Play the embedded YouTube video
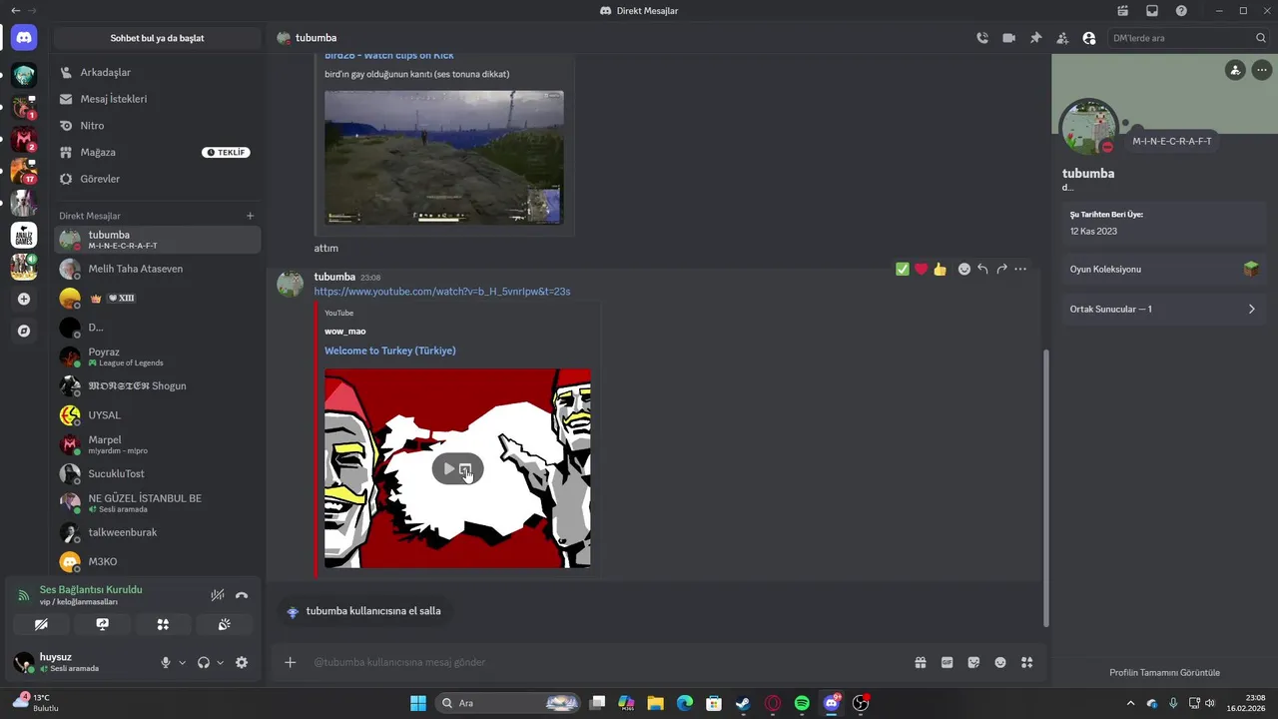The image size is (1278, 719). pos(448,468)
